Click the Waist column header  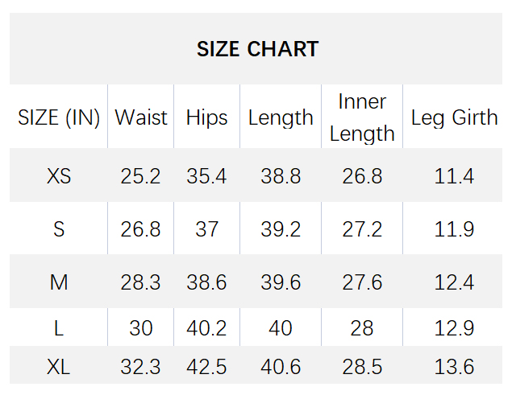click(x=141, y=117)
